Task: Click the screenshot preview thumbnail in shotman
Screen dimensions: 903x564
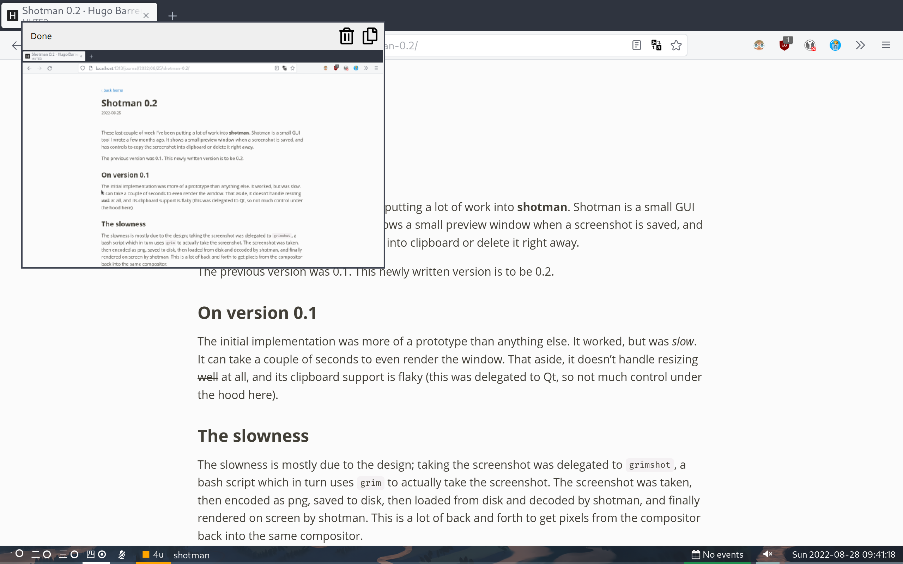Action: pyautogui.click(x=203, y=159)
